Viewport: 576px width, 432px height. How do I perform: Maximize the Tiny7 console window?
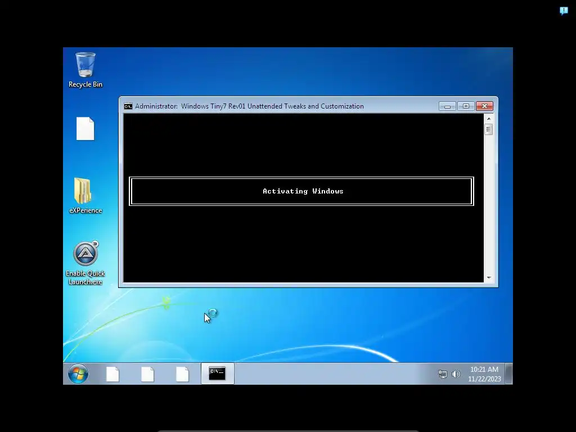coord(466,106)
